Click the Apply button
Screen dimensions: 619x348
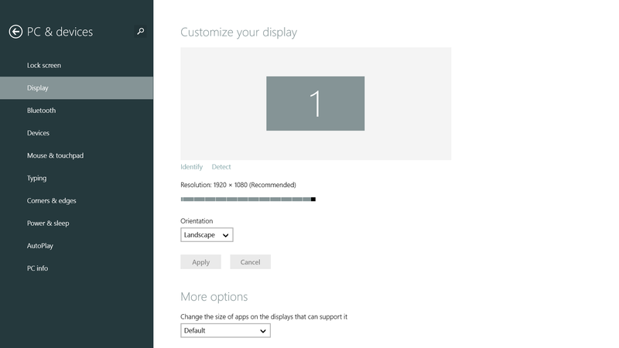pos(200,262)
